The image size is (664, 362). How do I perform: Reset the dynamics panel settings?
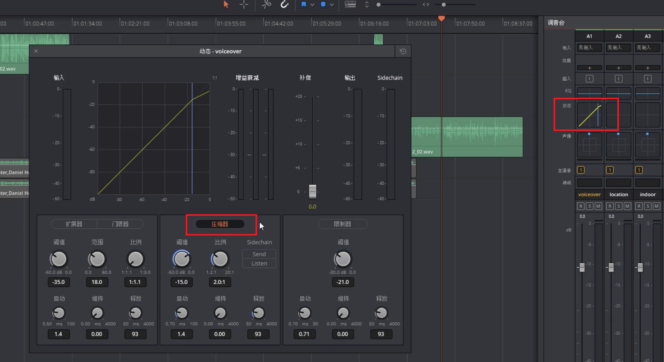403,52
